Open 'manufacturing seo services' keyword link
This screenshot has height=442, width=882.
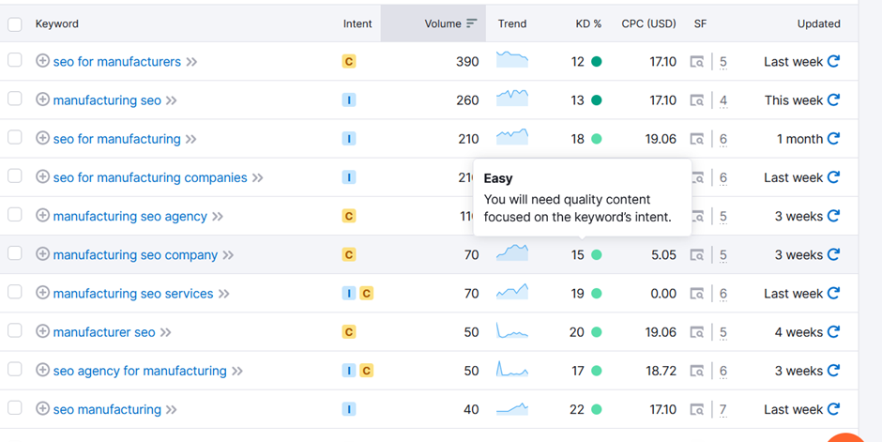click(x=133, y=294)
